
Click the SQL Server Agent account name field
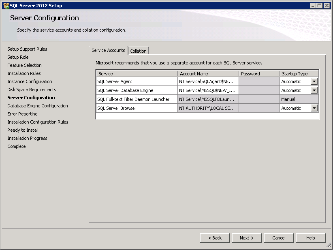coord(208,81)
